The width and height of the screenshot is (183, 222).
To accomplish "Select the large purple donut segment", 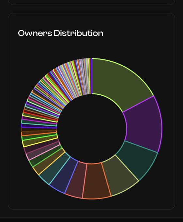I will pos(144,125).
